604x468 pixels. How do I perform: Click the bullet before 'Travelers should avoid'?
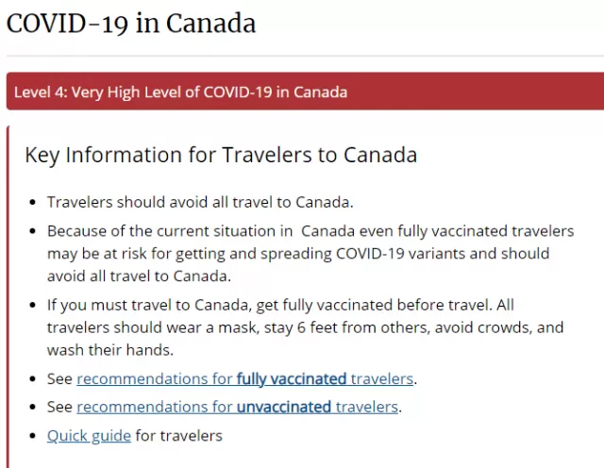pyautogui.click(x=33, y=203)
